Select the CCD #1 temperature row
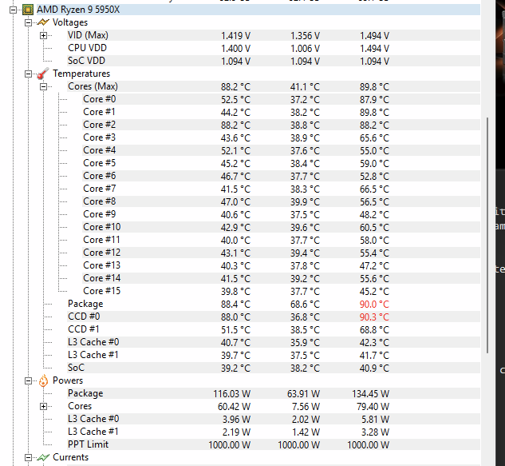This screenshot has width=505, height=466. 274,329
